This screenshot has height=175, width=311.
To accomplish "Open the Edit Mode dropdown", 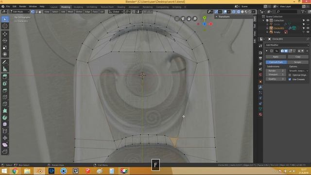I will [x=19, y=12].
